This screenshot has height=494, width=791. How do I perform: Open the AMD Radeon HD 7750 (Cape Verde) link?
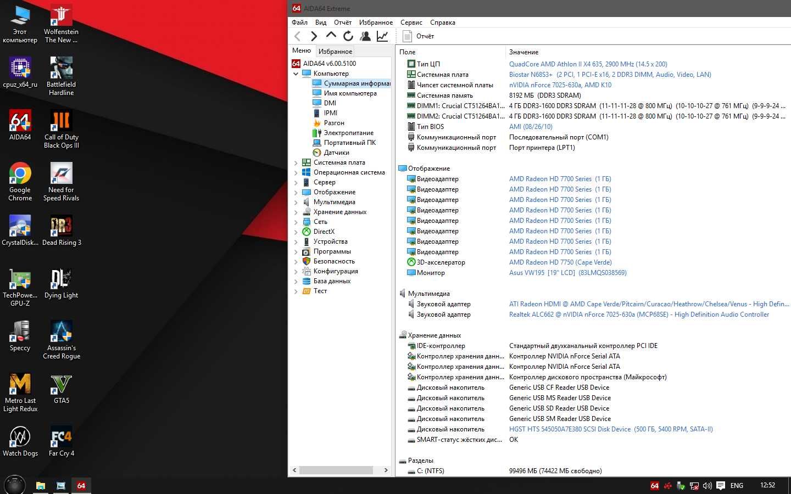[x=560, y=262]
